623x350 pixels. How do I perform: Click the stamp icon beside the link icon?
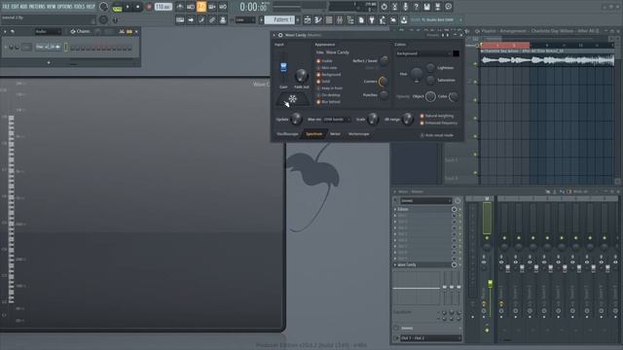[223, 19]
